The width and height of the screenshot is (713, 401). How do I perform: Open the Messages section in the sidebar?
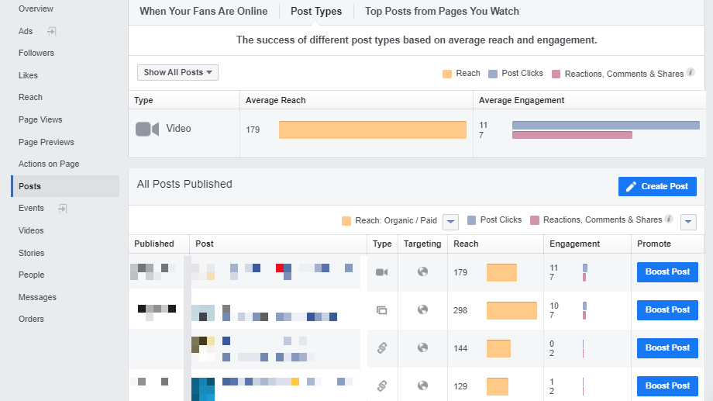[x=36, y=298]
